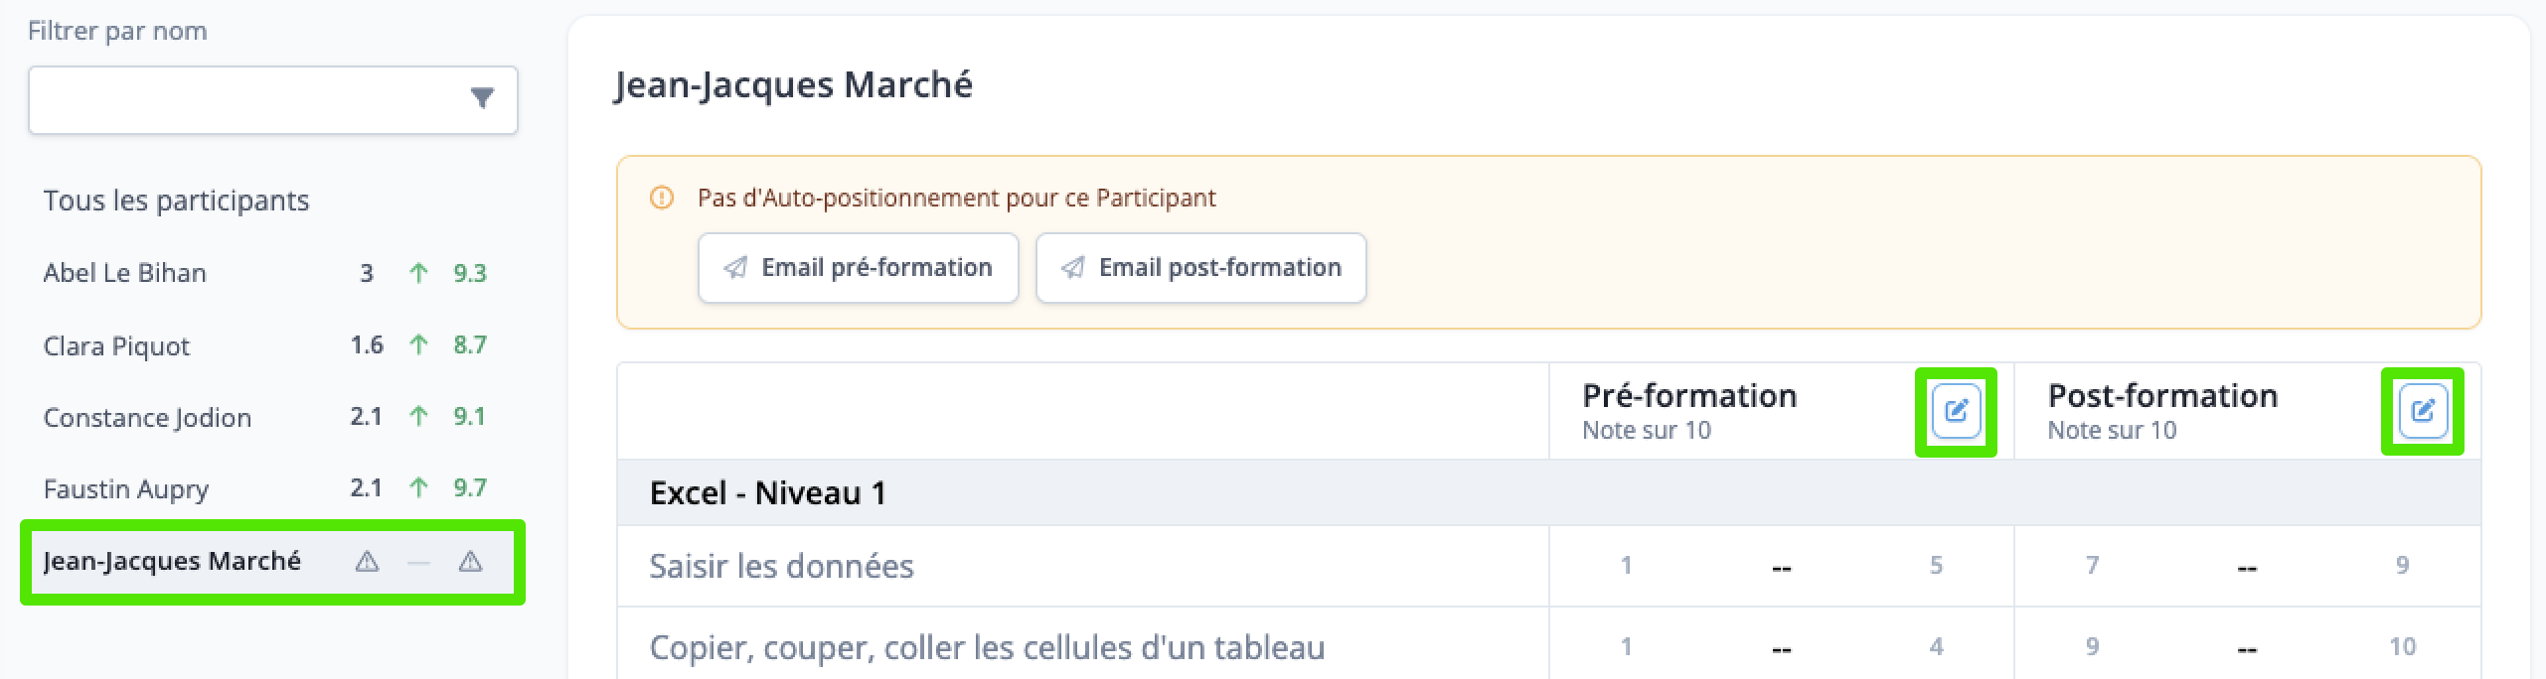
Task: Edit the Pré-formation scores
Action: pos(1956,411)
